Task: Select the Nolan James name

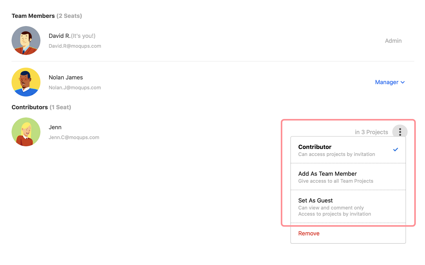Action: (66, 77)
